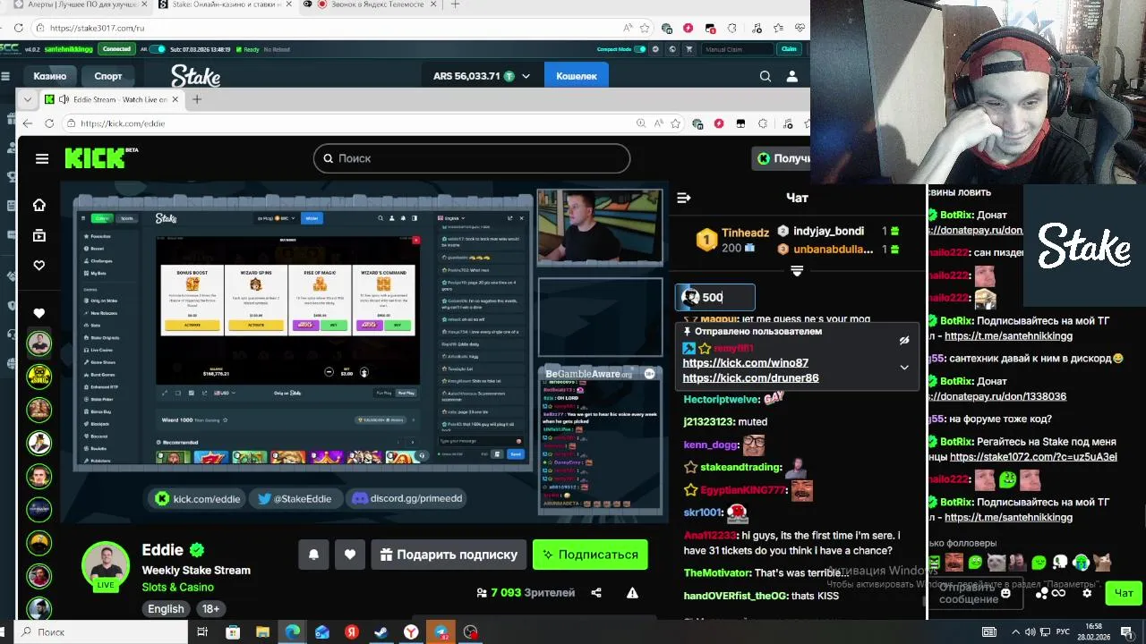
Task: Click the 18+ tag
Action: 210,609
